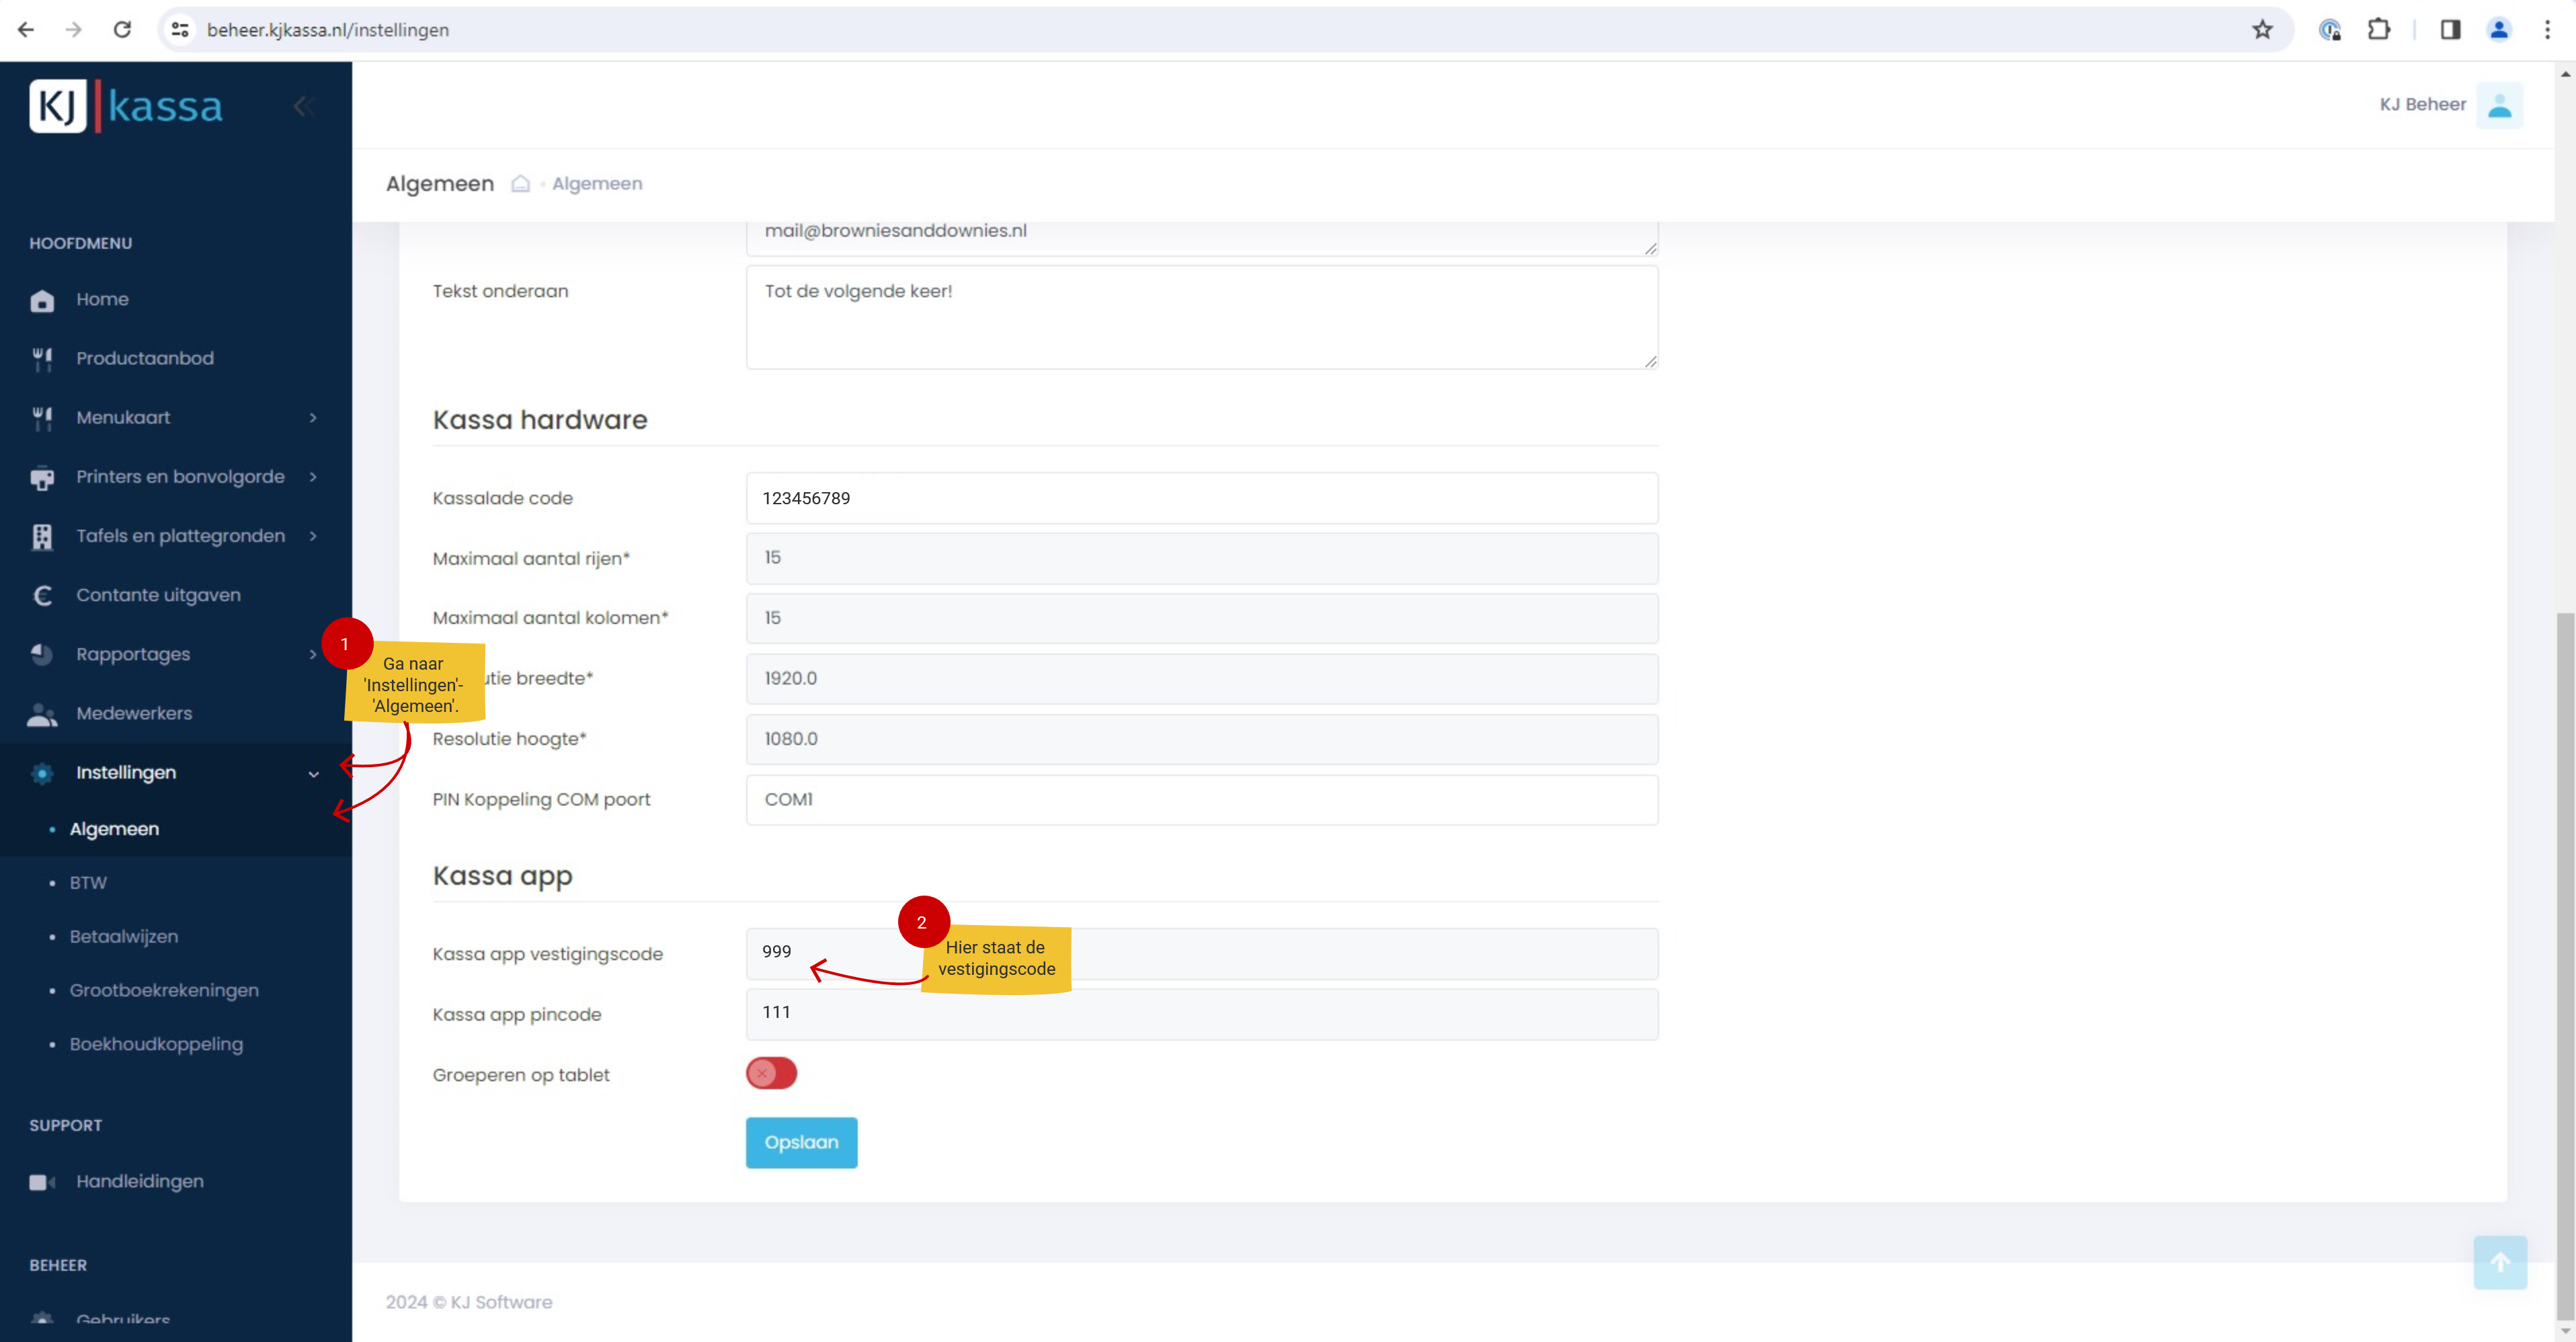Click the Contante uitgaven euro icon
The height and width of the screenshot is (1342, 2576).
click(42, 596)
